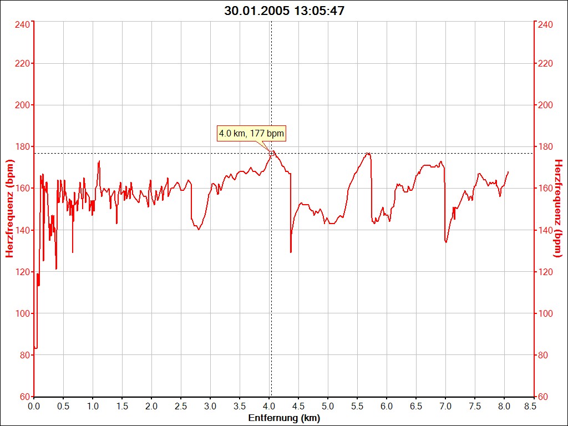Click the 180 label on right axis

point(546,146)
